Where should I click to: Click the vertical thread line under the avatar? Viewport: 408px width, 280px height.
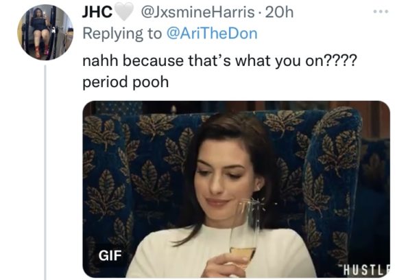click(45, 172)
